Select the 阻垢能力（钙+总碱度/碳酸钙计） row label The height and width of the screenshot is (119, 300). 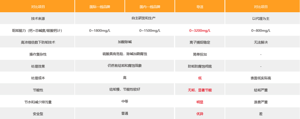[x=38, y=30]
